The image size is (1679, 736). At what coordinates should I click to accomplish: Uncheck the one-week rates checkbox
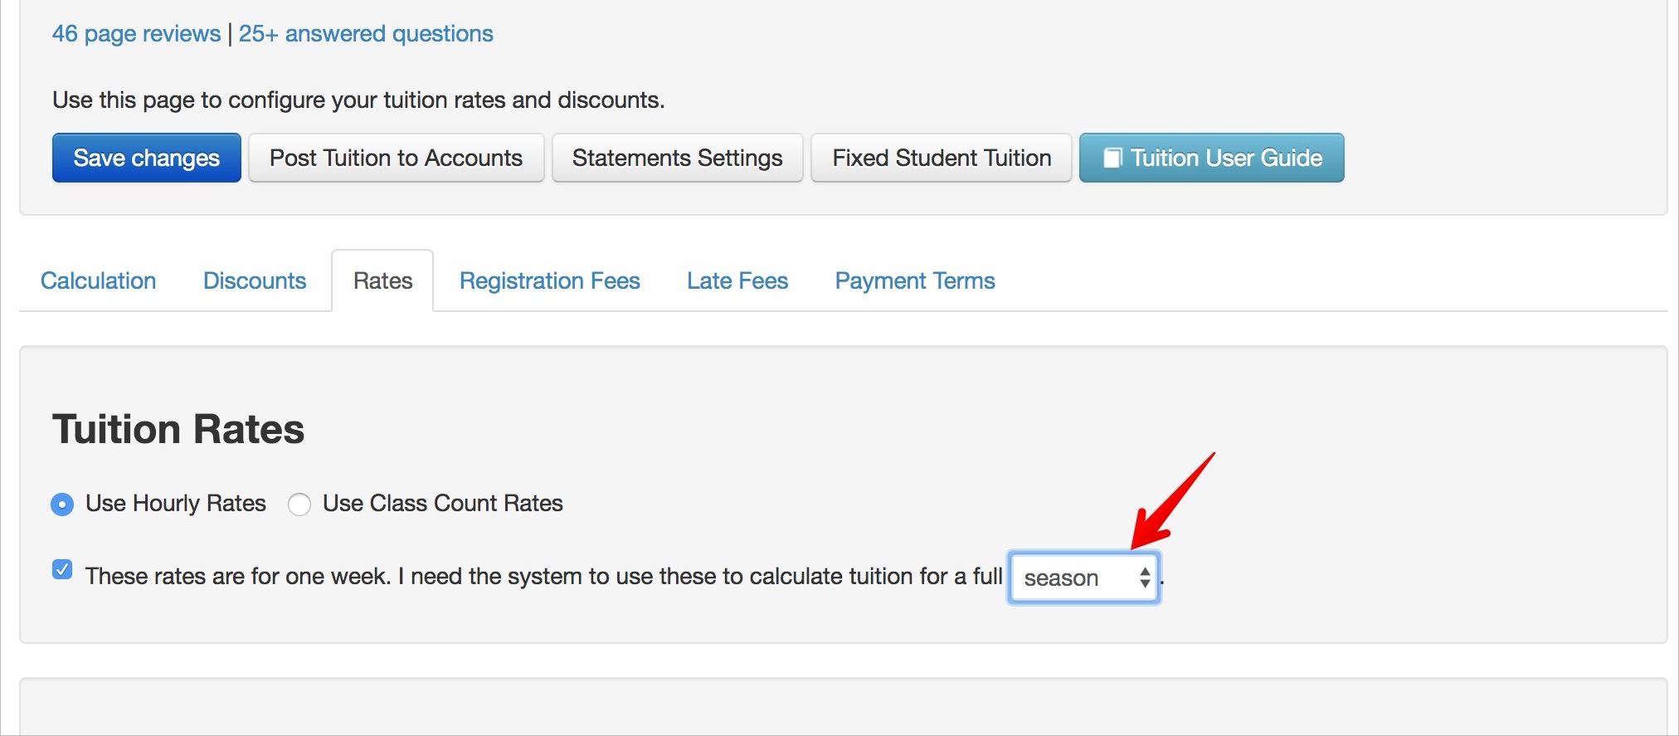click(62, 569)
